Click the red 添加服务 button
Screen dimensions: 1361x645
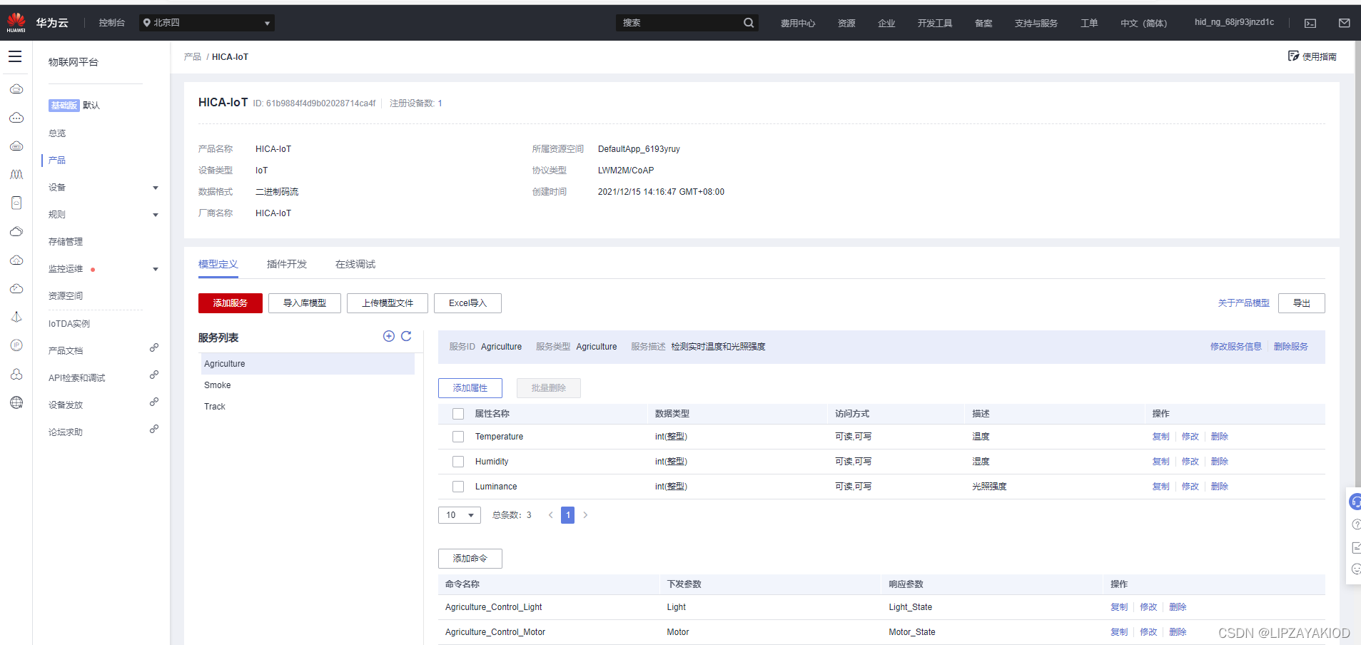[x=231, y=303]
